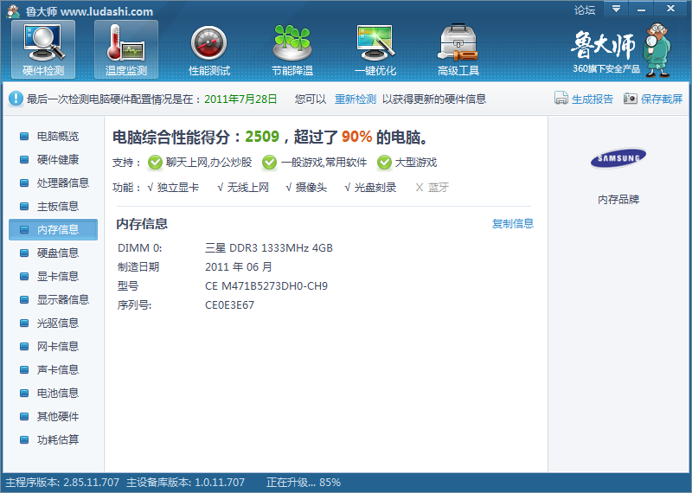
Task: Open 高级工具 advanced toolbox
Action: click(x=458, y=49)
